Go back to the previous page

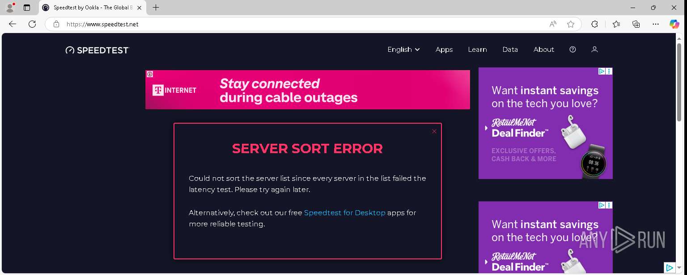[x=13, y=24]
